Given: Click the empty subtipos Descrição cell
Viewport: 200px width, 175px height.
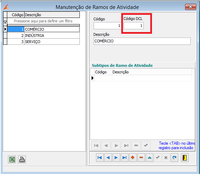Looking at the screenshot, I should pos(152,78).
